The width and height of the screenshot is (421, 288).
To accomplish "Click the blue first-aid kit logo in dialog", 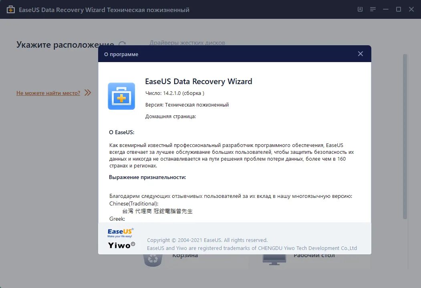I will [121, 96].
